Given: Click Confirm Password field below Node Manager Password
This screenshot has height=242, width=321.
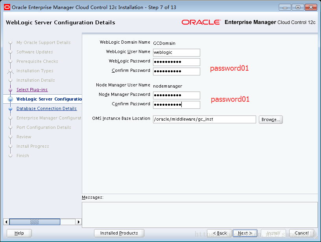Looking at the screenshot, I should pos(177,104).
